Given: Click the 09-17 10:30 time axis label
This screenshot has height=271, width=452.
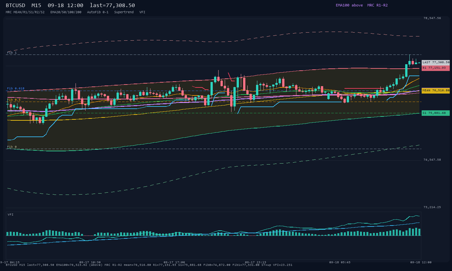Looking at the screenshot, I should point(90,262).
